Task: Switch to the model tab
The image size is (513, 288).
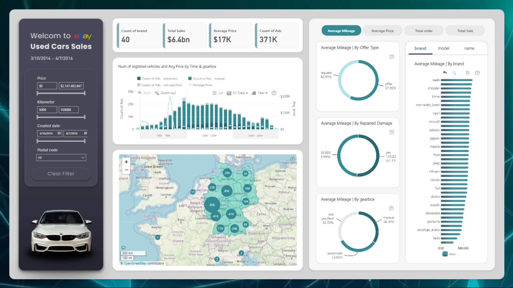Action: click(444, 48)
